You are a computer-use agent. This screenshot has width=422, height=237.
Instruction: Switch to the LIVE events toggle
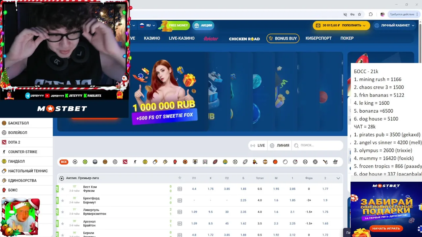[258, 145]
